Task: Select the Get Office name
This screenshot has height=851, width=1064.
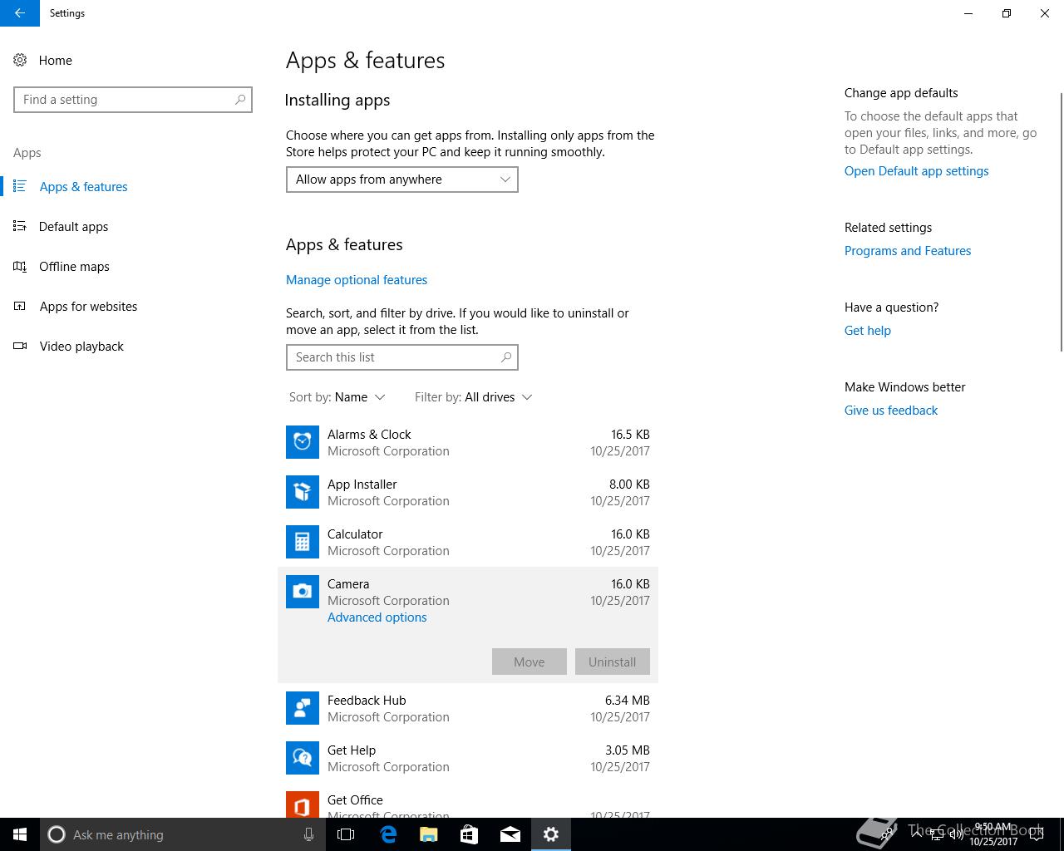Action: tap(355, 800)
